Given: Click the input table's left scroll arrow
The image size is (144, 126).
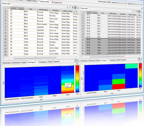Looking at the screenshot, I should [x=4, y=58].
